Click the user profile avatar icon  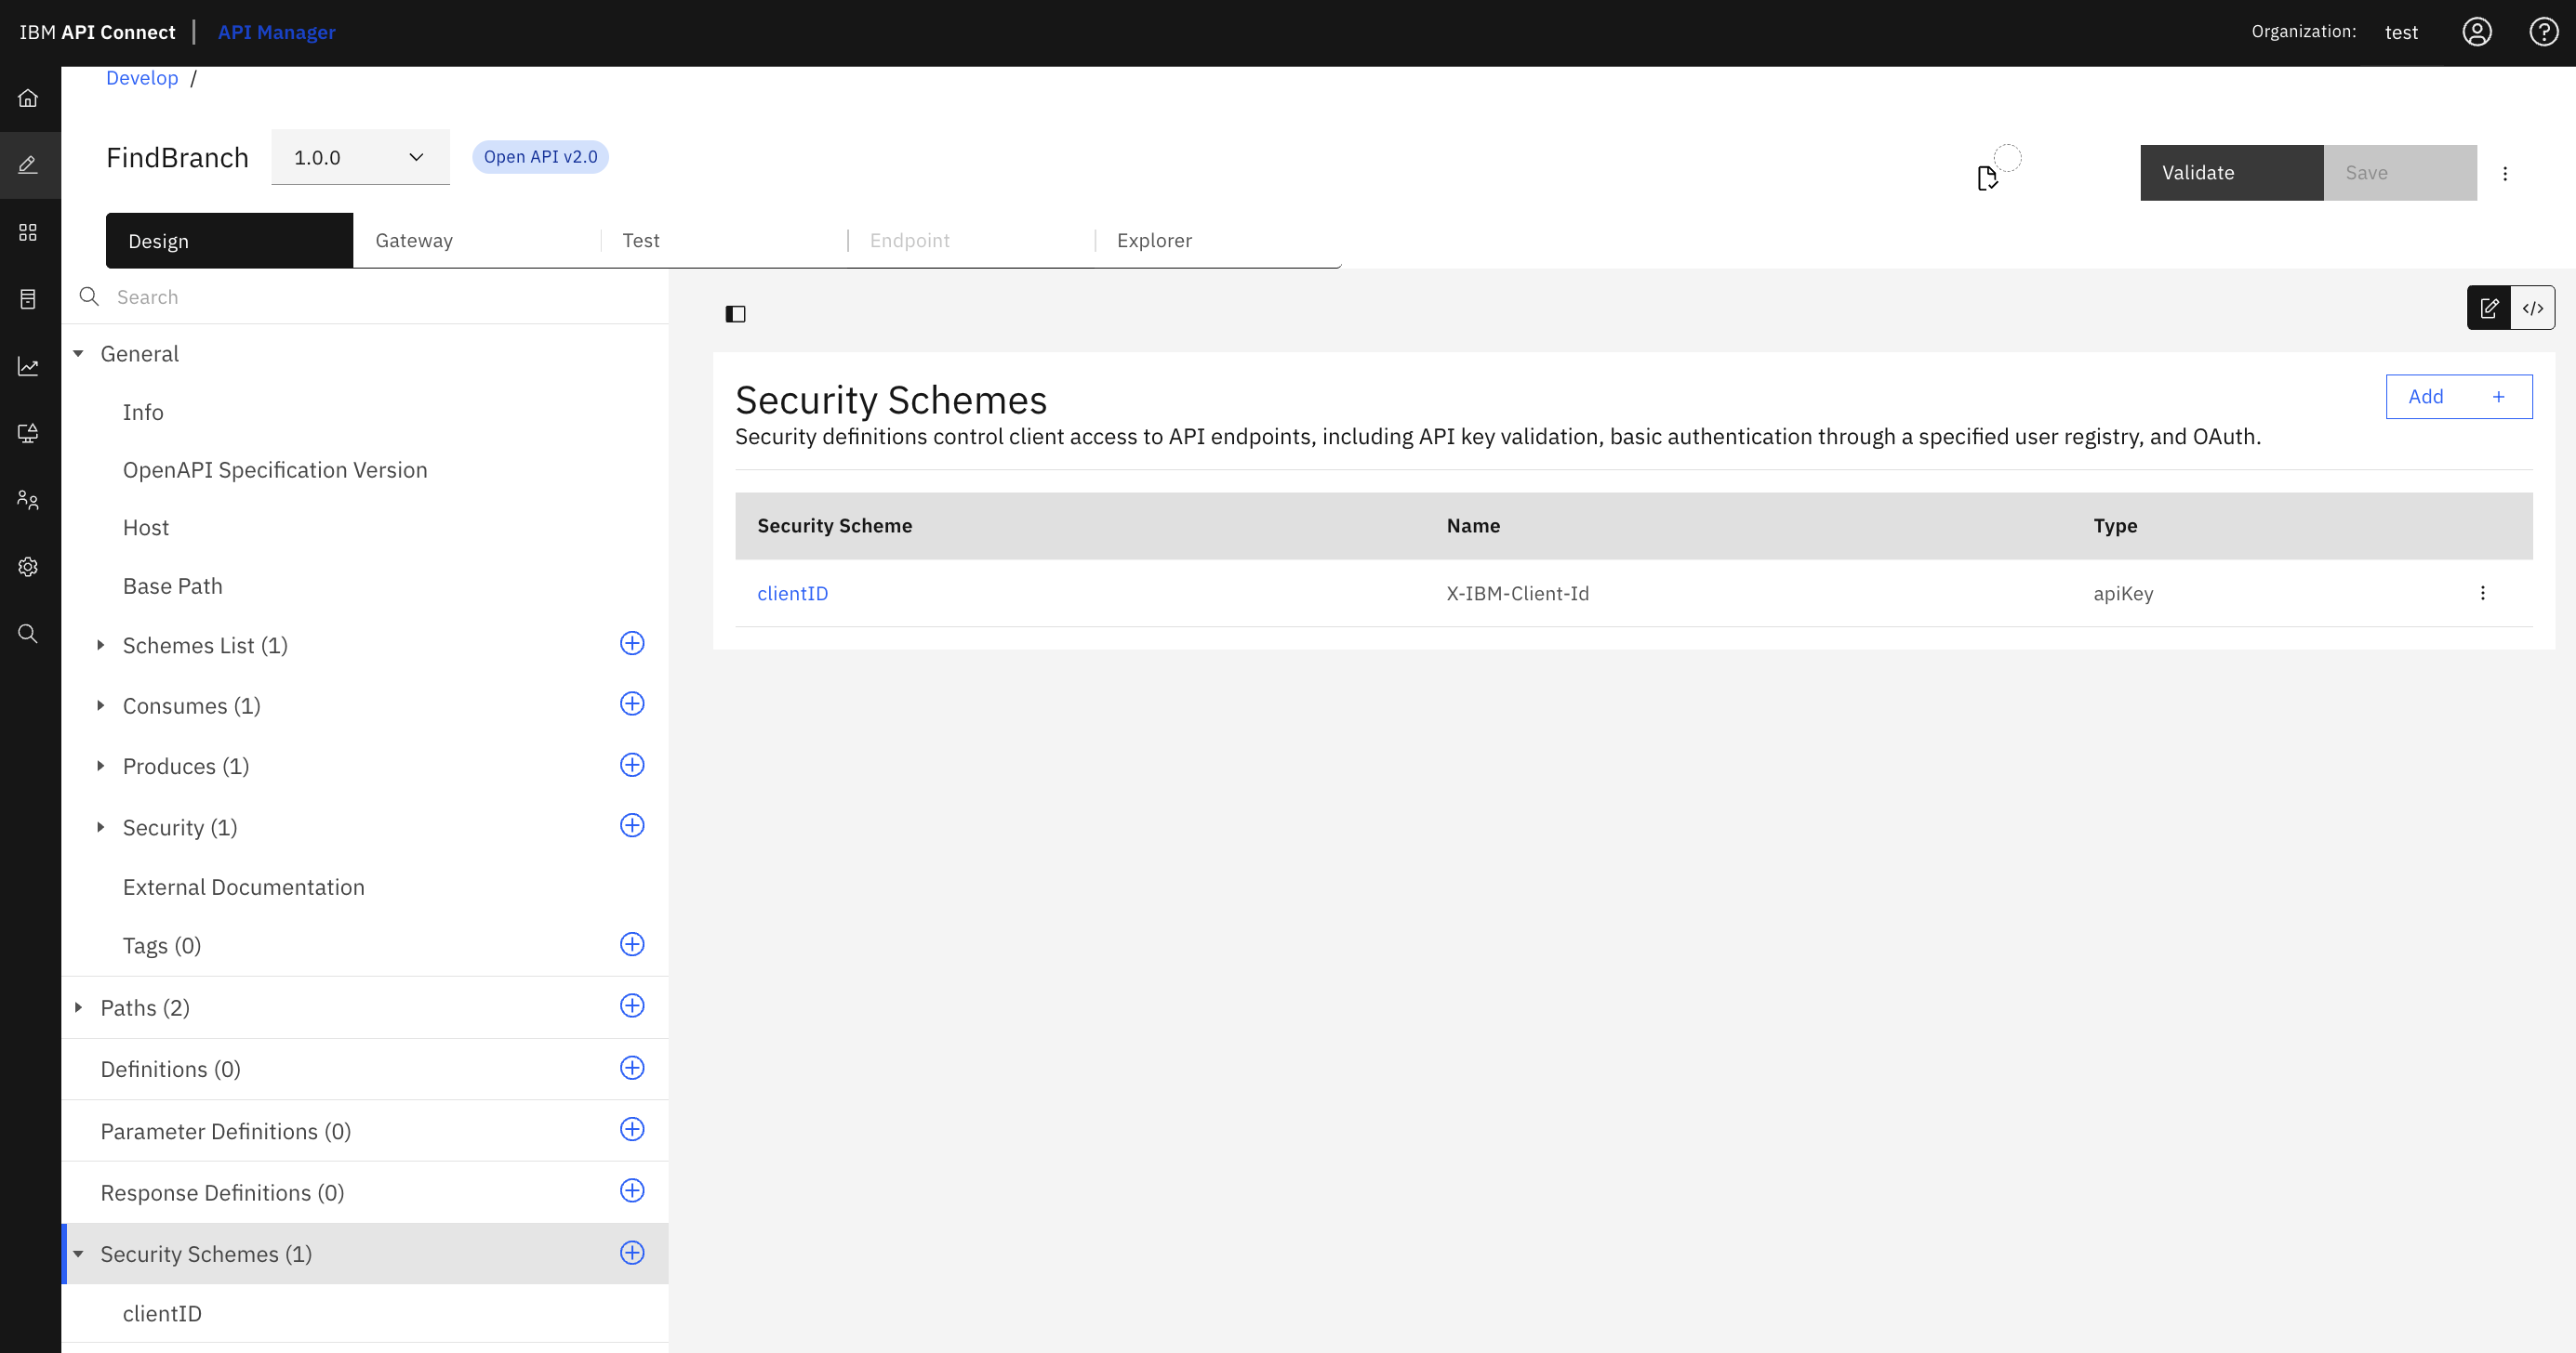pos(2476,32)
